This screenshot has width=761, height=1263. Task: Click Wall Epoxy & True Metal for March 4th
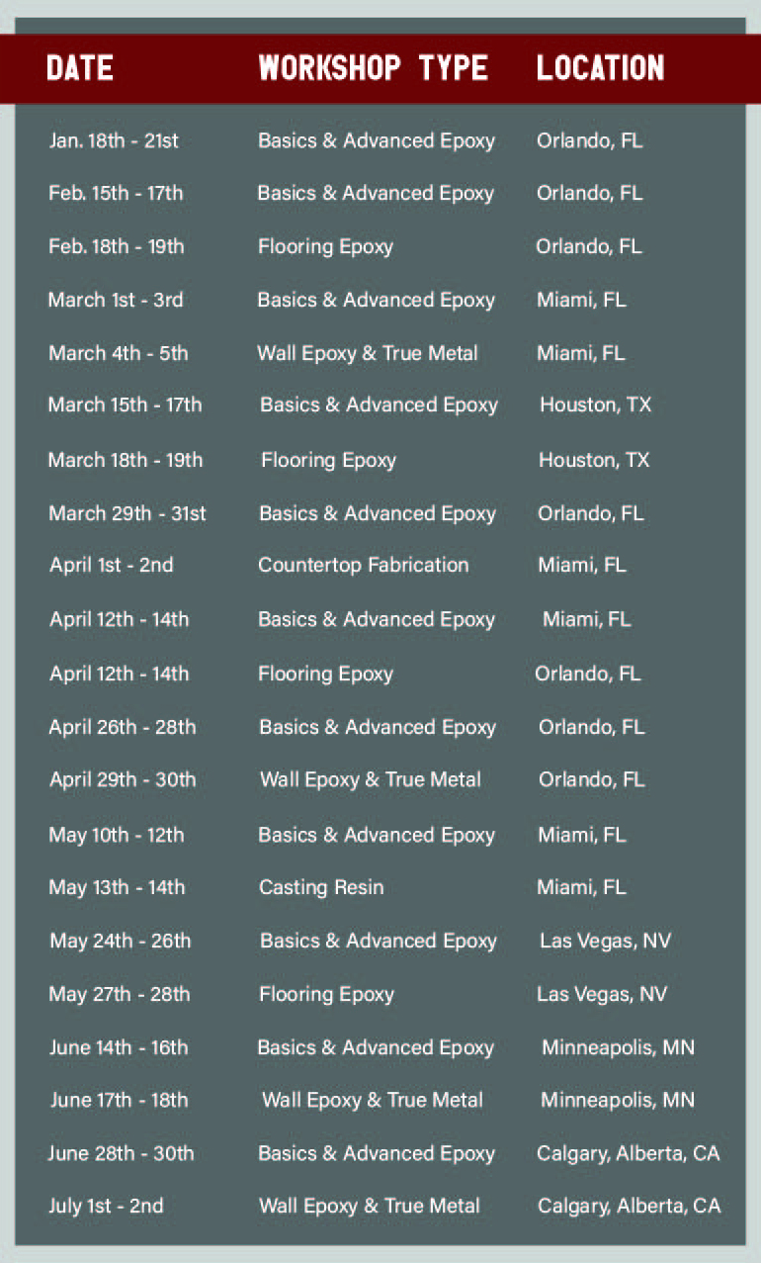[x=368, y=353]
